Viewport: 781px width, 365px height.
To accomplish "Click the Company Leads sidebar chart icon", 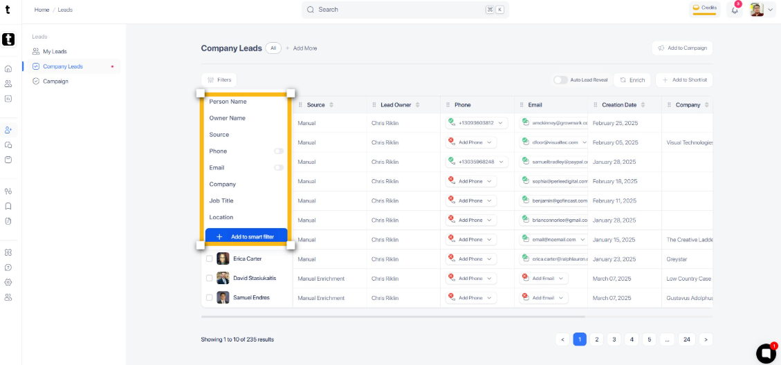I will [x=36, y=66].
